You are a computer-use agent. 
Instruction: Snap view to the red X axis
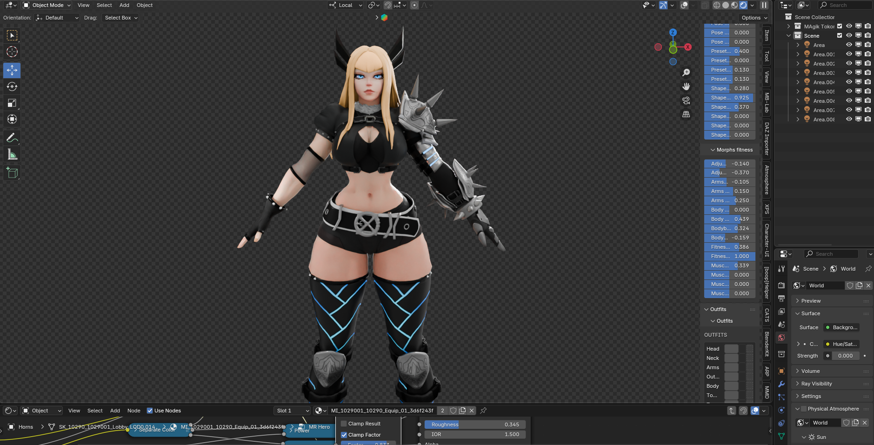point(688,47)
